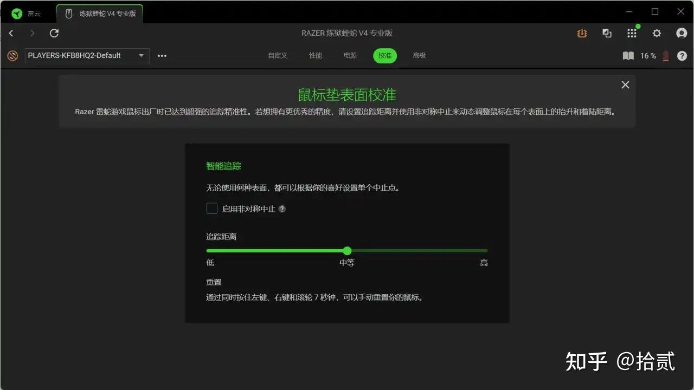Viewport: 694px width, 390px height.
Task: Refresh the page with reload icon
Action: [x=54, y=33]
